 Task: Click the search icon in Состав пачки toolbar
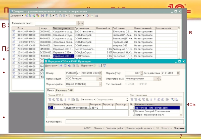172,100
